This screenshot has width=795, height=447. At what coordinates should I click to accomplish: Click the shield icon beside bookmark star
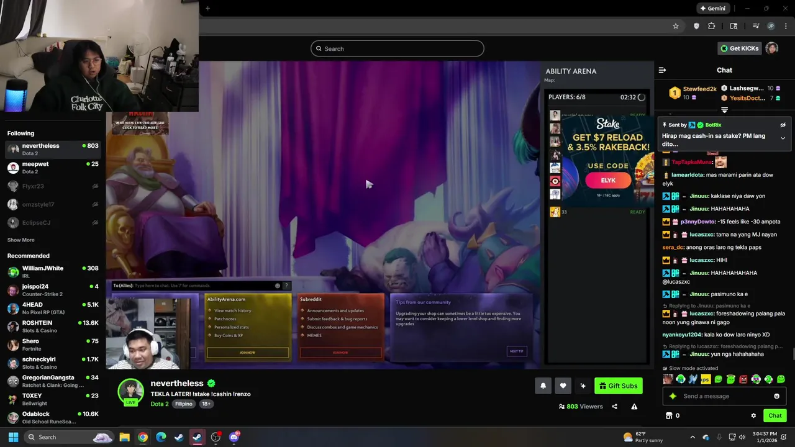click(x=696, y=26)
